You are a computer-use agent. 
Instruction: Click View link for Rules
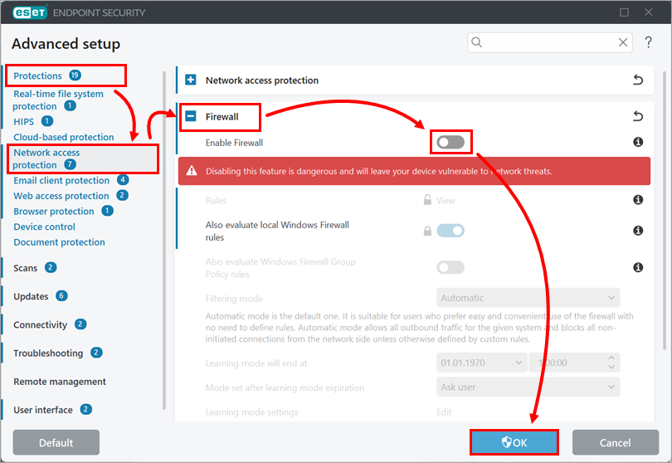click(446, 200)
